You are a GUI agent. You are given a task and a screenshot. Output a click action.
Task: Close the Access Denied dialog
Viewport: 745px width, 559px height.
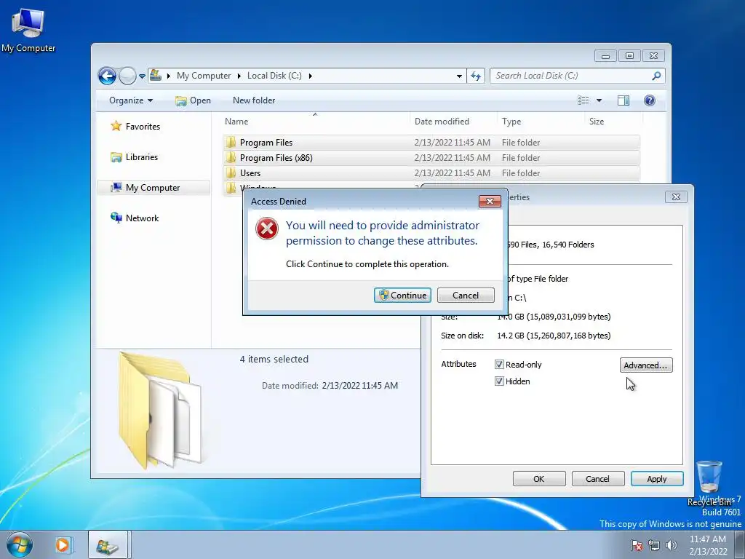[x=490, y=201]
